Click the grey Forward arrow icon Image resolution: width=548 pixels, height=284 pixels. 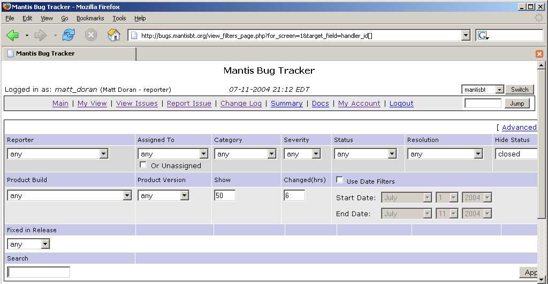(x=41, y=35)
